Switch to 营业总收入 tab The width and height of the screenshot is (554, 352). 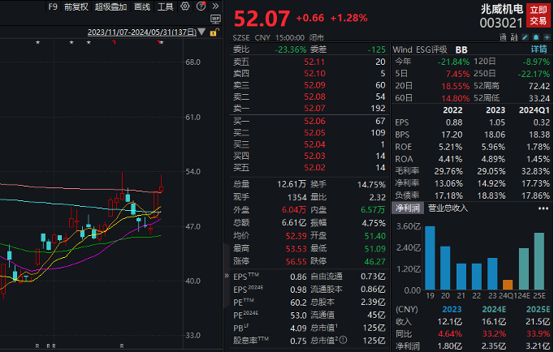click(448, 208)
